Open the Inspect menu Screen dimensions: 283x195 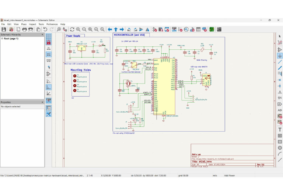click(32, 24)
